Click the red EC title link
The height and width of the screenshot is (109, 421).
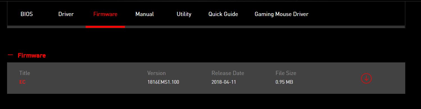click(x=22, y=82)
